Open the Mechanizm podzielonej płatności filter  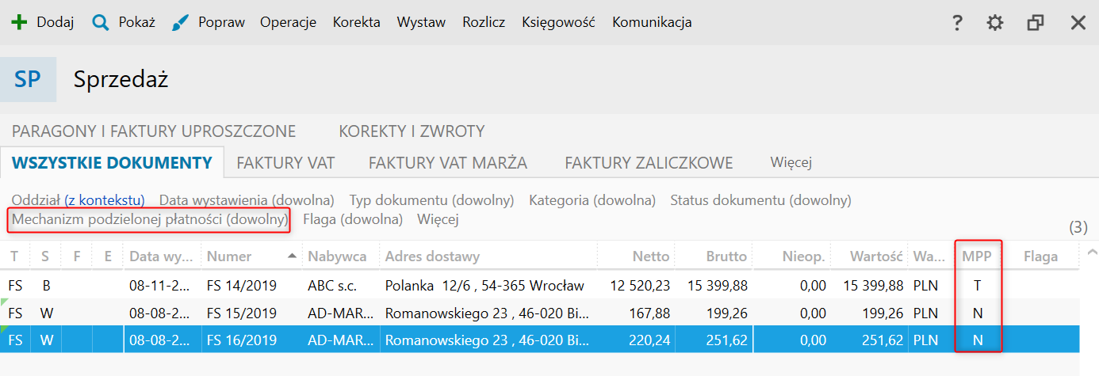pos(150,219)
